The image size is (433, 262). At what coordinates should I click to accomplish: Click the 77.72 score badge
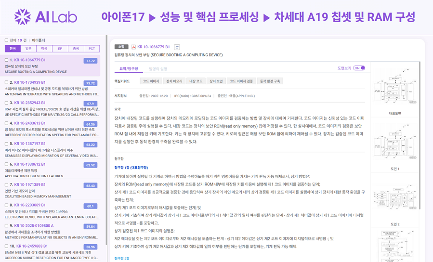(x=90, y=61)
